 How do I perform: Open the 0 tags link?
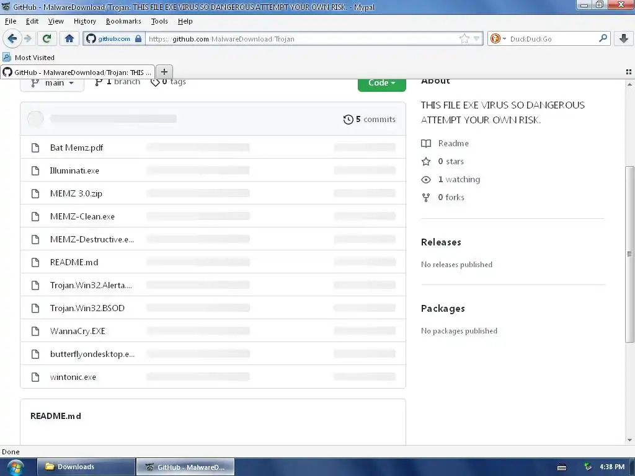click(x=168, y=82)
